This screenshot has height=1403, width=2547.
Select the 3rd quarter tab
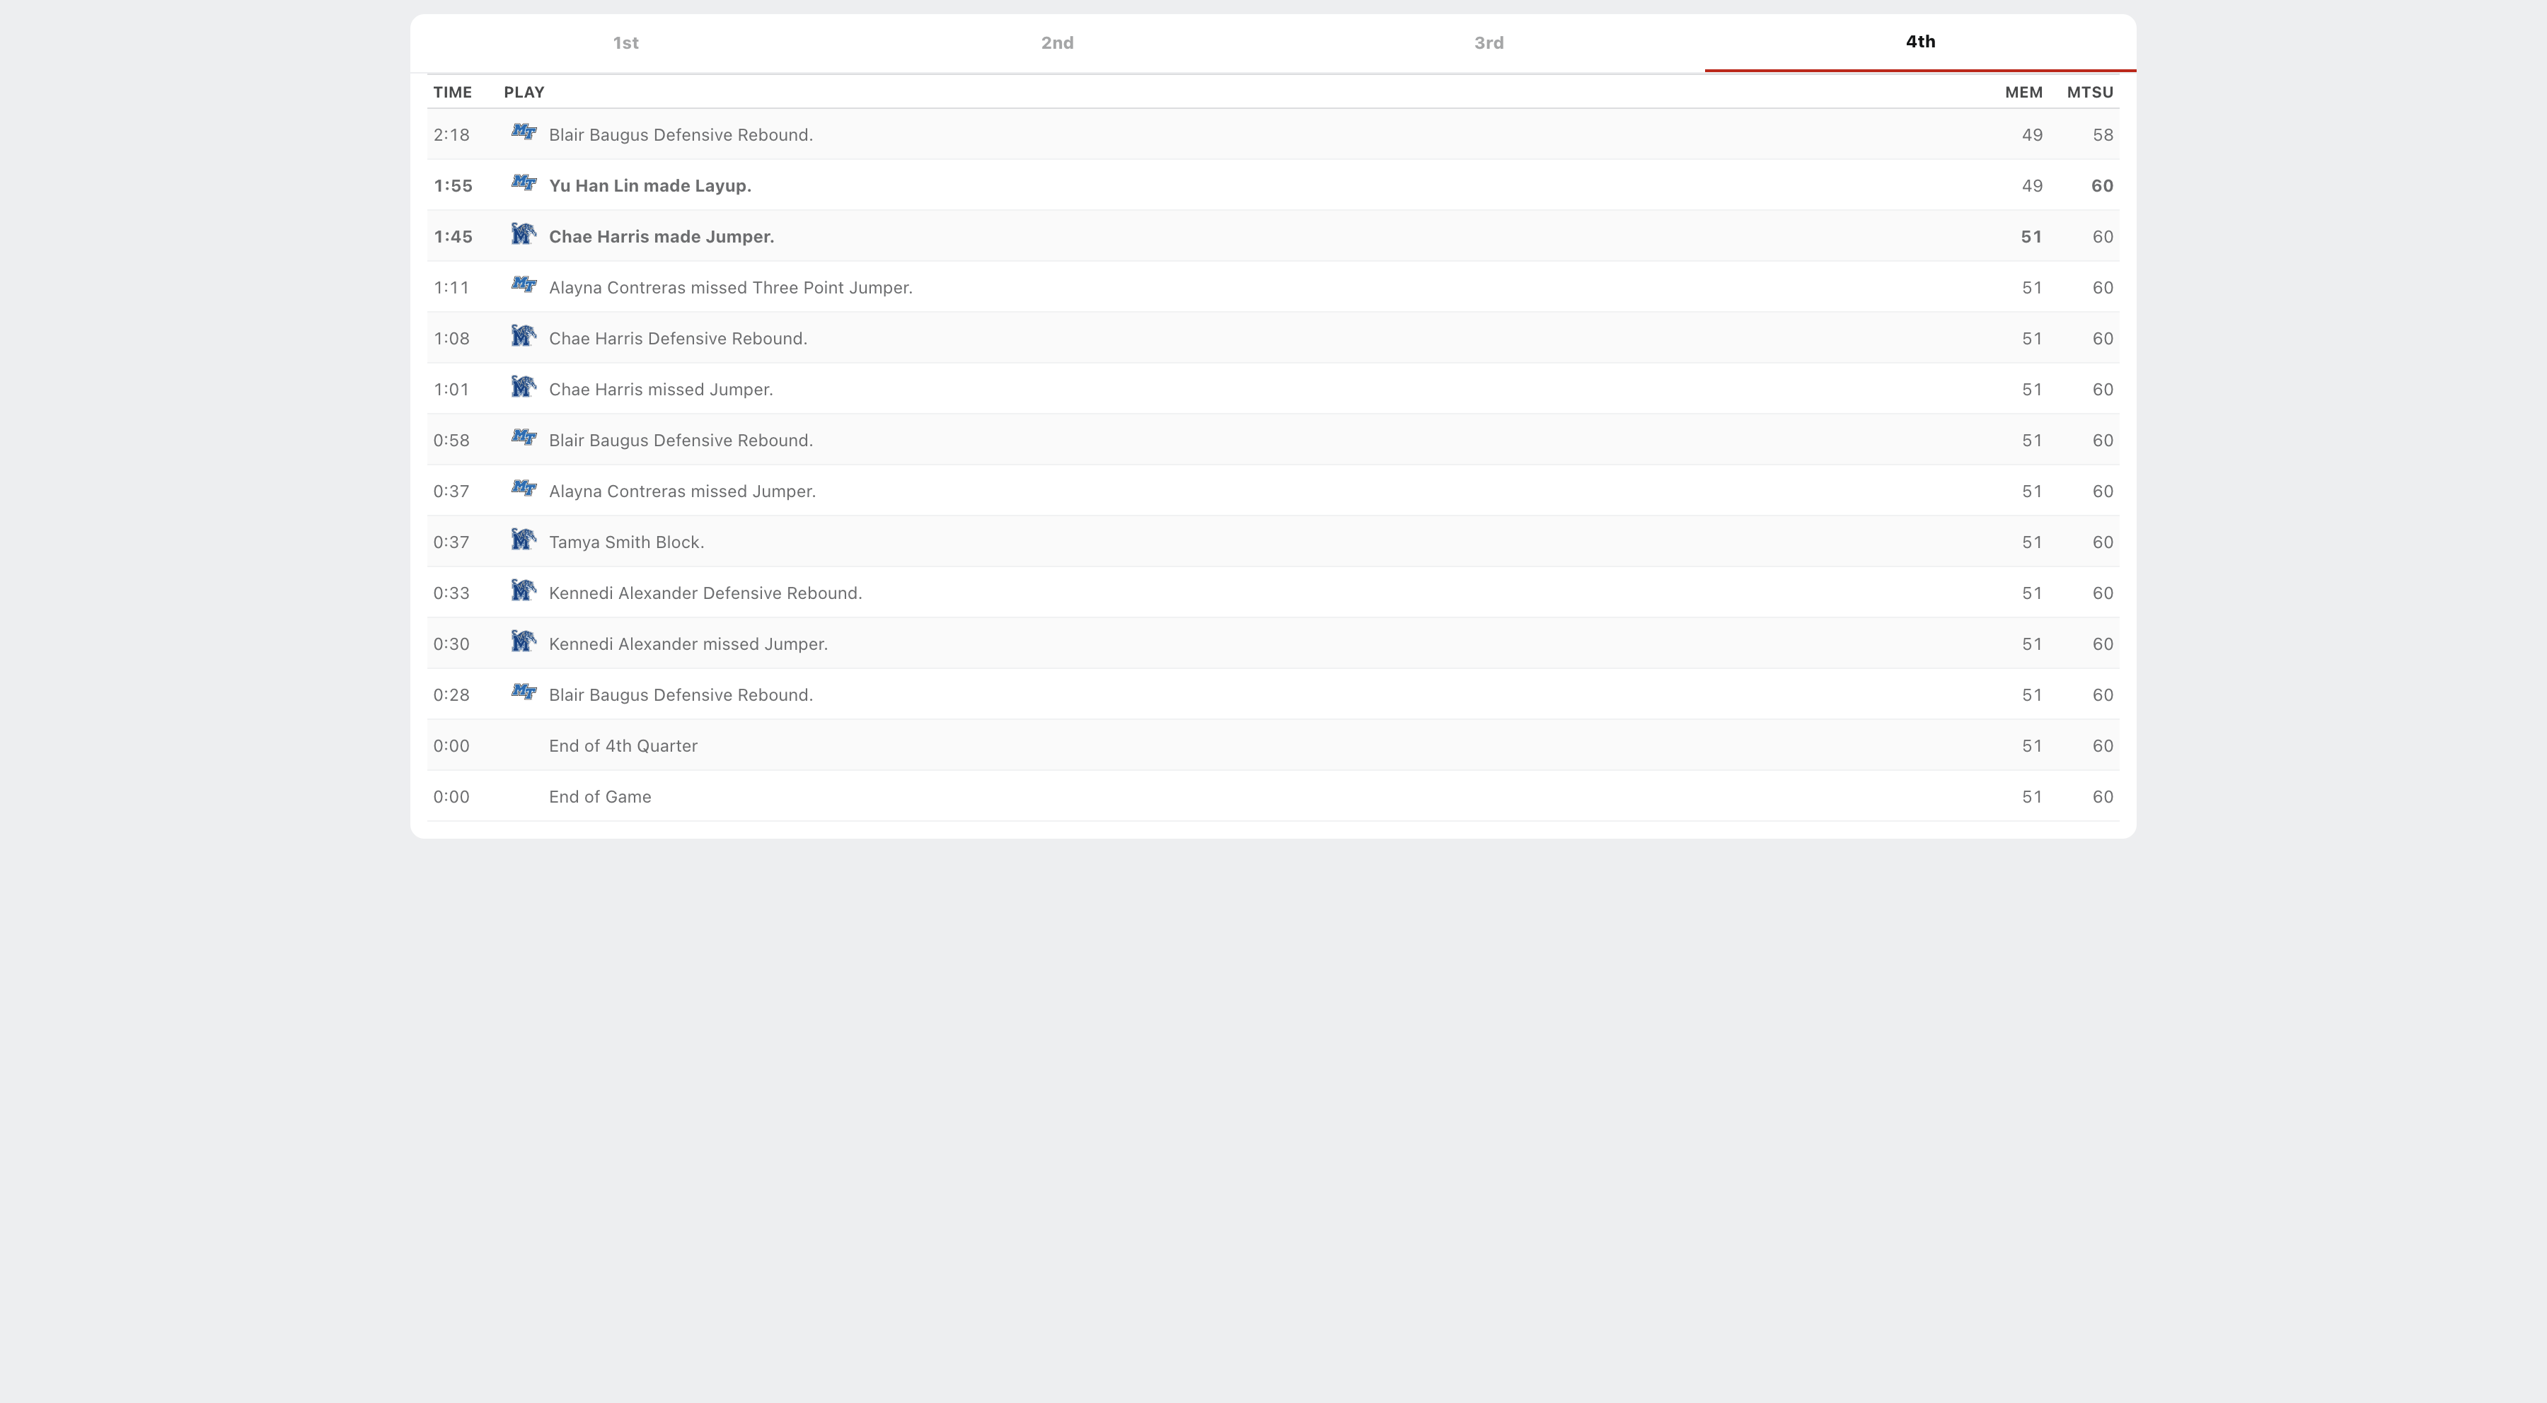point(1488,43)
